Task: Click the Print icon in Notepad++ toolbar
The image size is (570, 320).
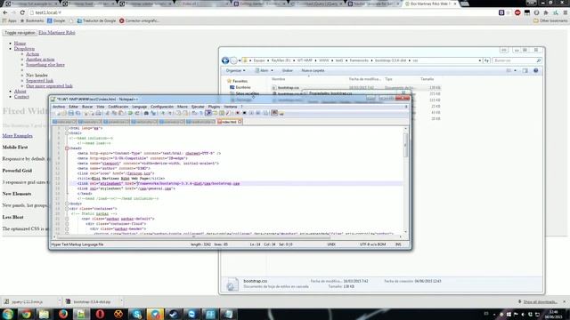Action: [x=98, y=113]
